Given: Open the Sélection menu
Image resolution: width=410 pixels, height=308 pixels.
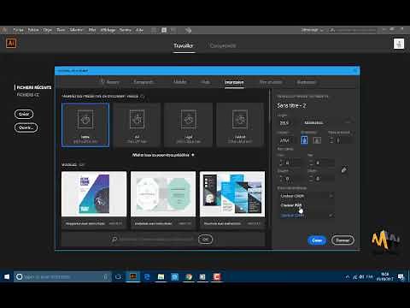Looking at the screenshot, I should pyautogui.click(x=76, y=30).
